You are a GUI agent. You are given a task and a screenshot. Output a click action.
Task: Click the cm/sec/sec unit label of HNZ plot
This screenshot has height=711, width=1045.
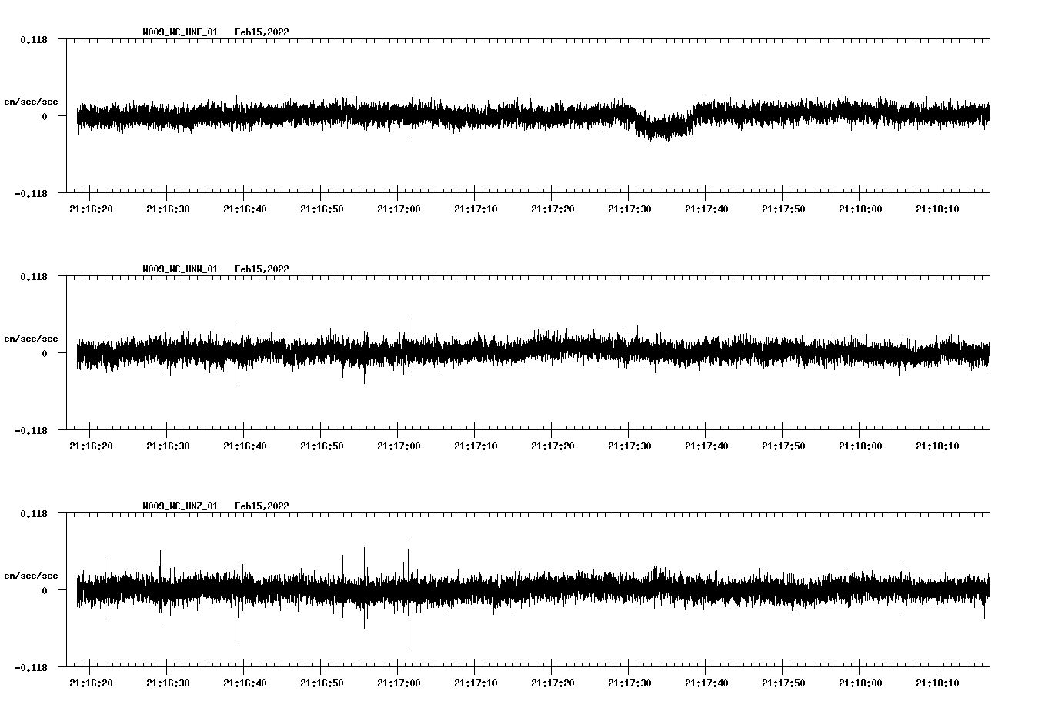pos(31,576)
